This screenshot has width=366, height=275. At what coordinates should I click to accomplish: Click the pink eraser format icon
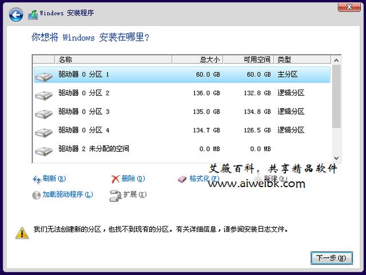pos(182,179)
